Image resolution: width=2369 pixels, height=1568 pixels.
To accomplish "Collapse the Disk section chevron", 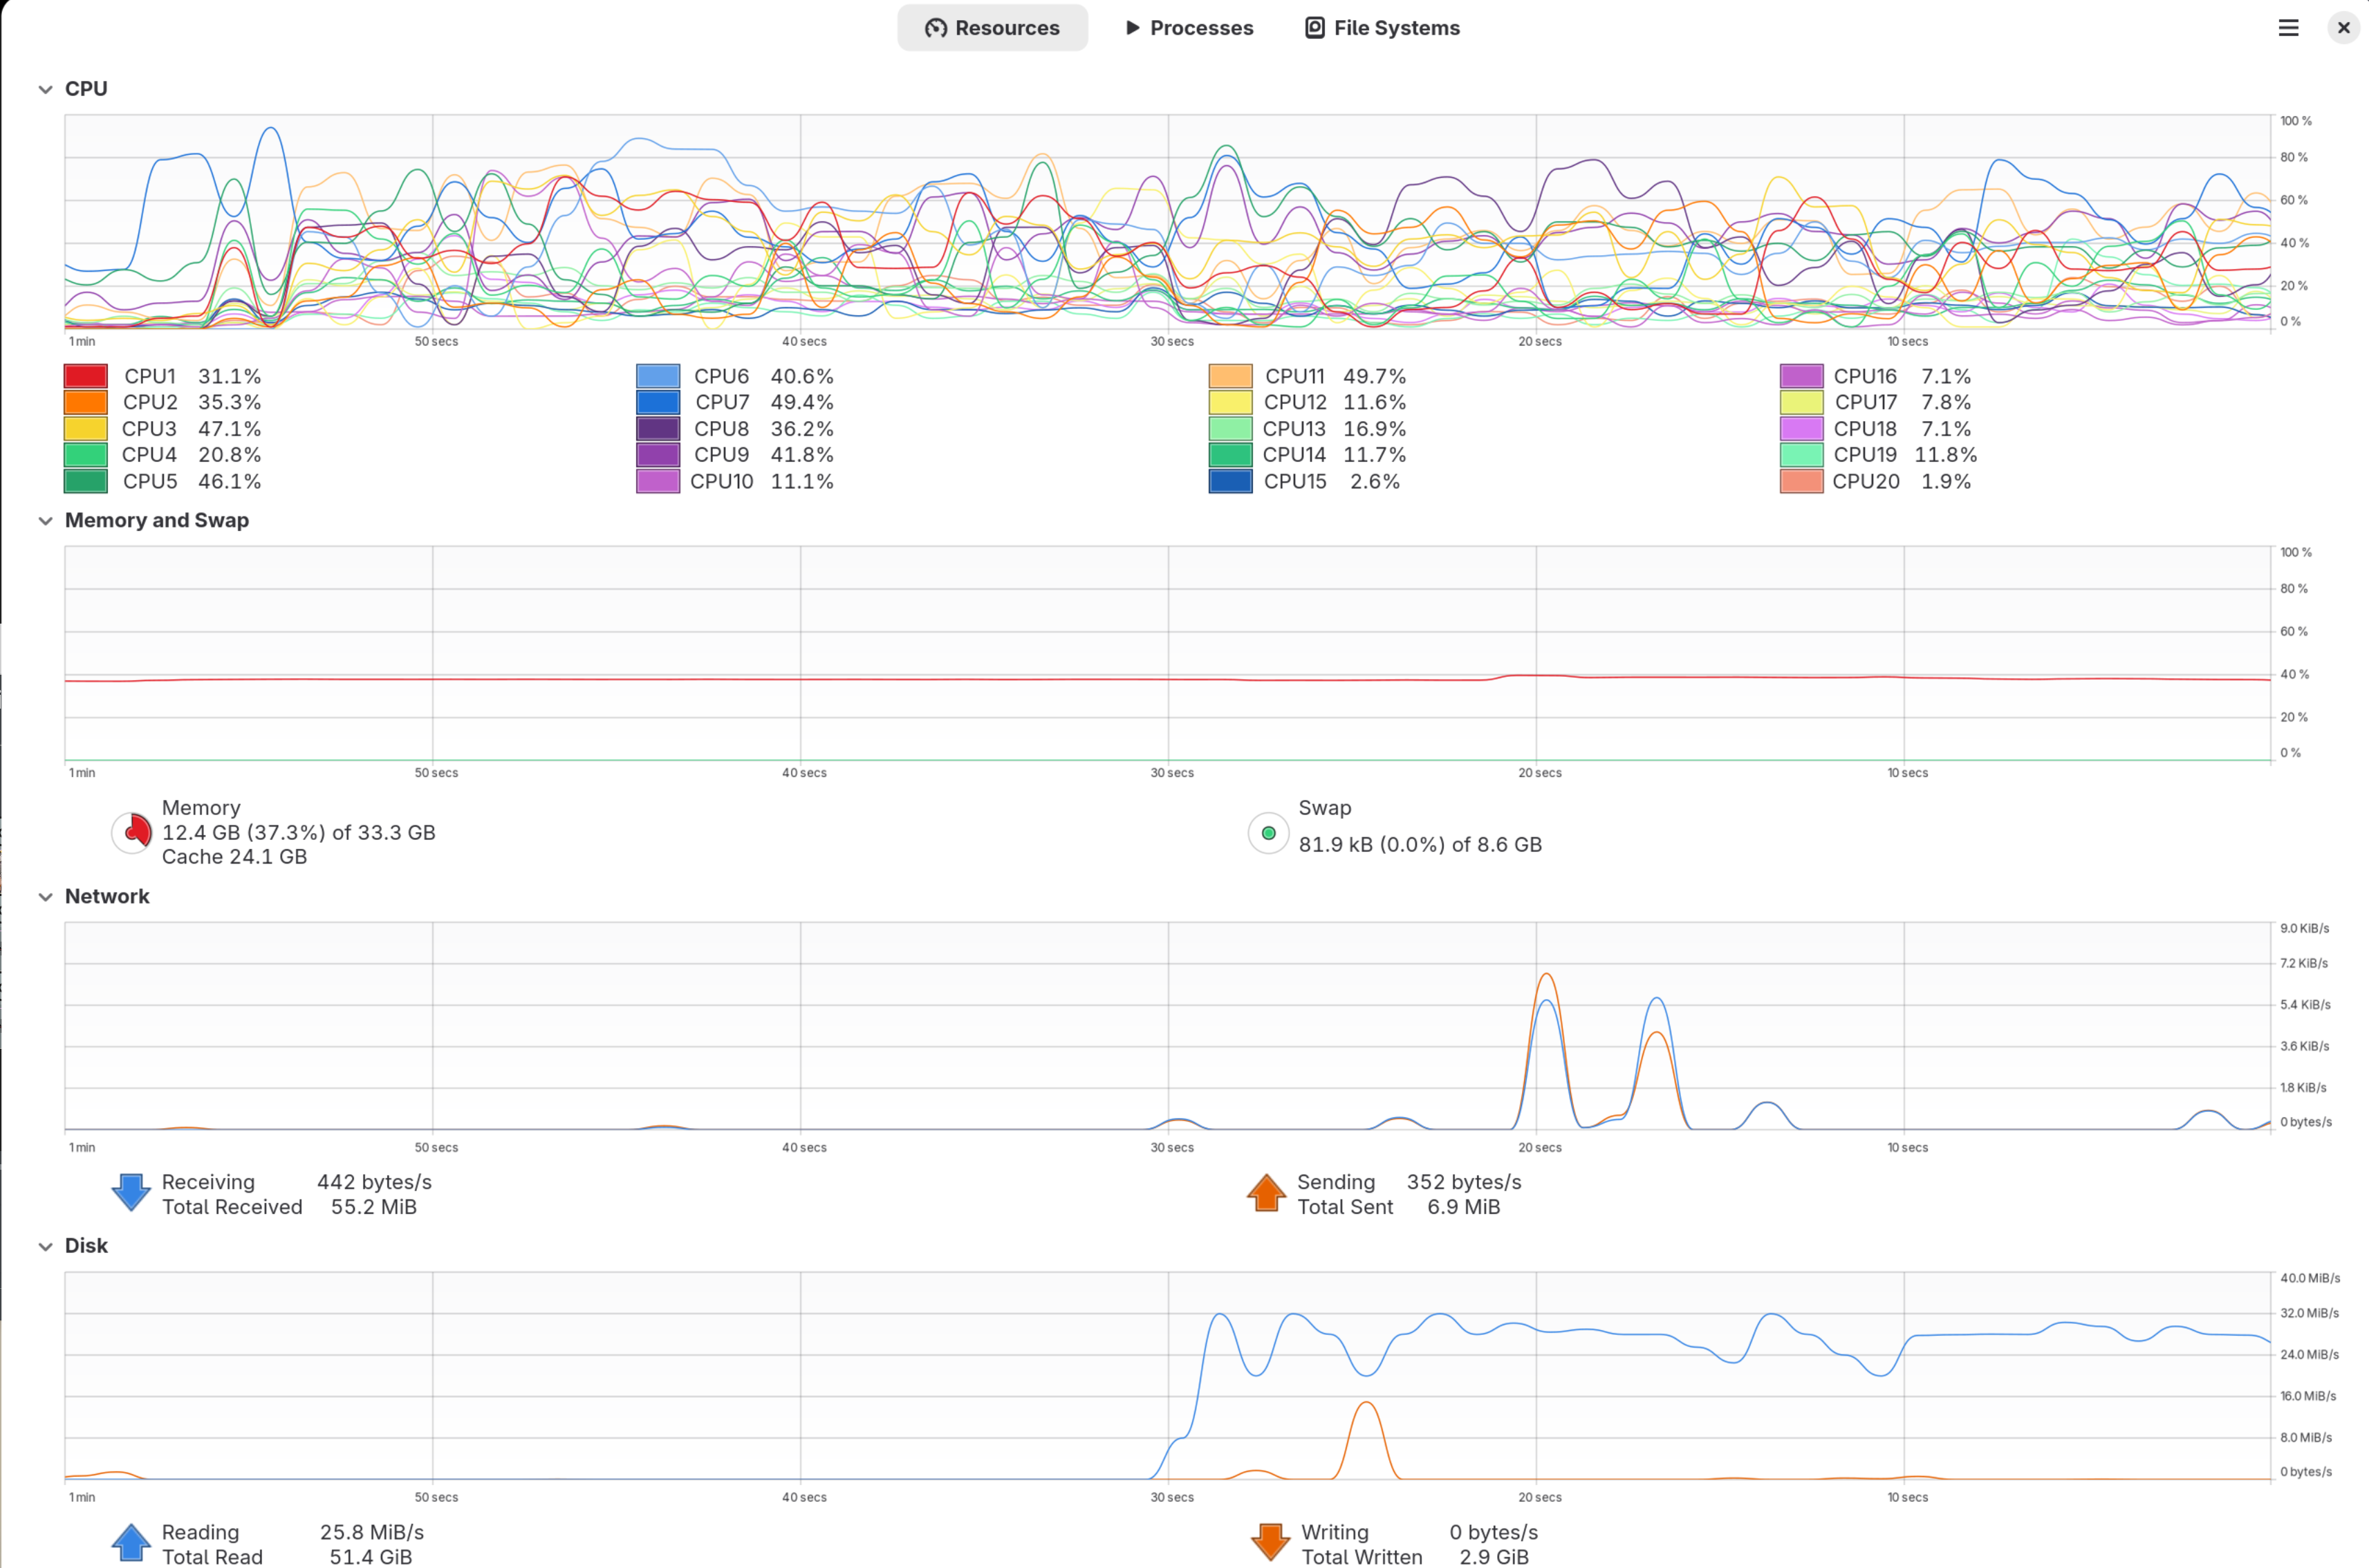I will tap(45, 1246).
